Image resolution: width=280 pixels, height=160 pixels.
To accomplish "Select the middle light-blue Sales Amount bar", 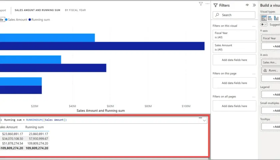I will pos(31,60).
